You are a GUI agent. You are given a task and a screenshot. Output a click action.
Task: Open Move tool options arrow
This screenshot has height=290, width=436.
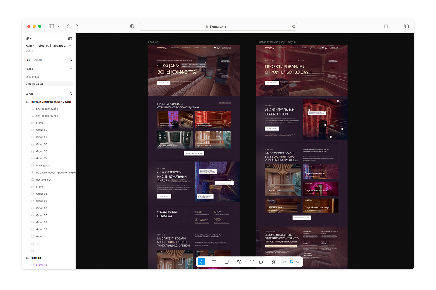click(x=207, y=262)
